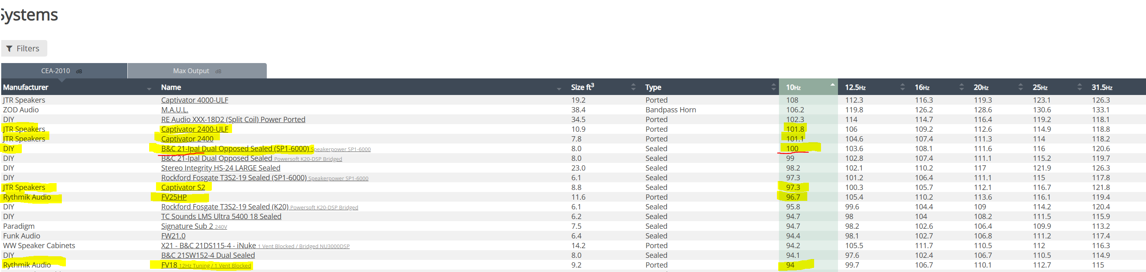Select the CEA-2010 tab
This screenshot has width=1146, height=272.
[64, 71]
